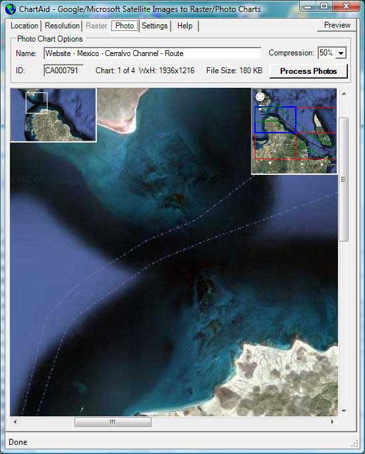Click the compass icon on route overview map
Image resolution: width=365 pixels, height=454 pixels.
coord(260,97)
